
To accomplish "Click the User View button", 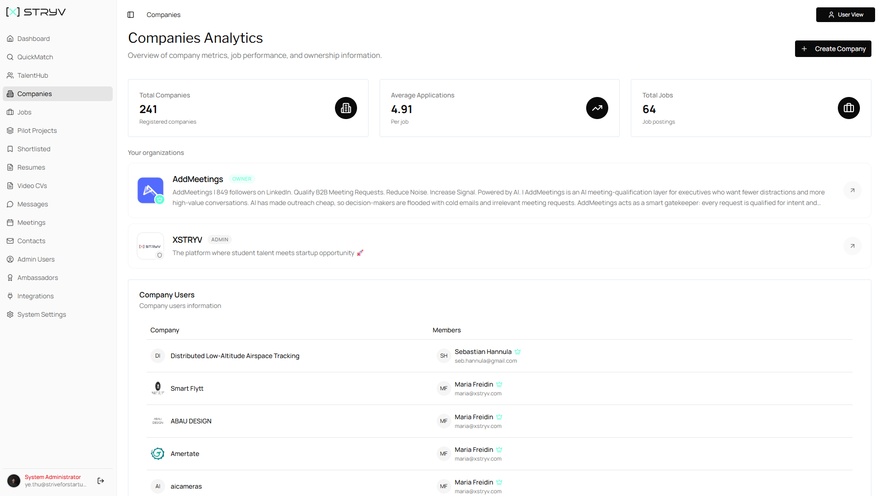I will coord(845,15).
